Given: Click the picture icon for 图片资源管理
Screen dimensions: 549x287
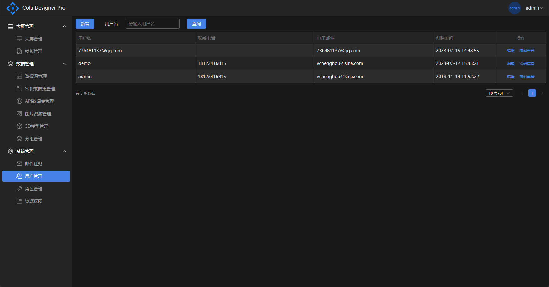Looking at the screenshot, I should tap(19, 114).
